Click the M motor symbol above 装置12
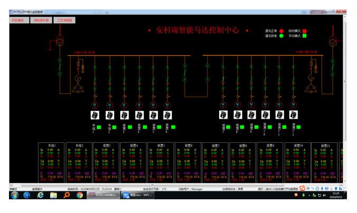Viewport: 357px width, 213px height. click(293, 105)
